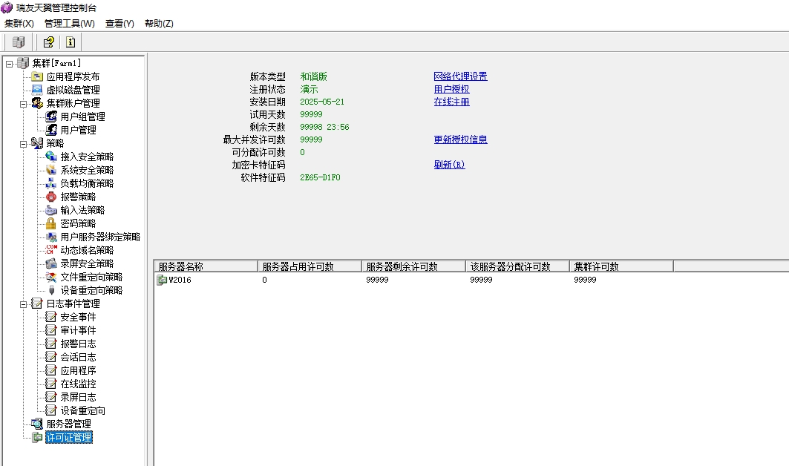Open the 帮助(Z) menu
The width and height of the screenshot is (789, 466).
point(159,24)
